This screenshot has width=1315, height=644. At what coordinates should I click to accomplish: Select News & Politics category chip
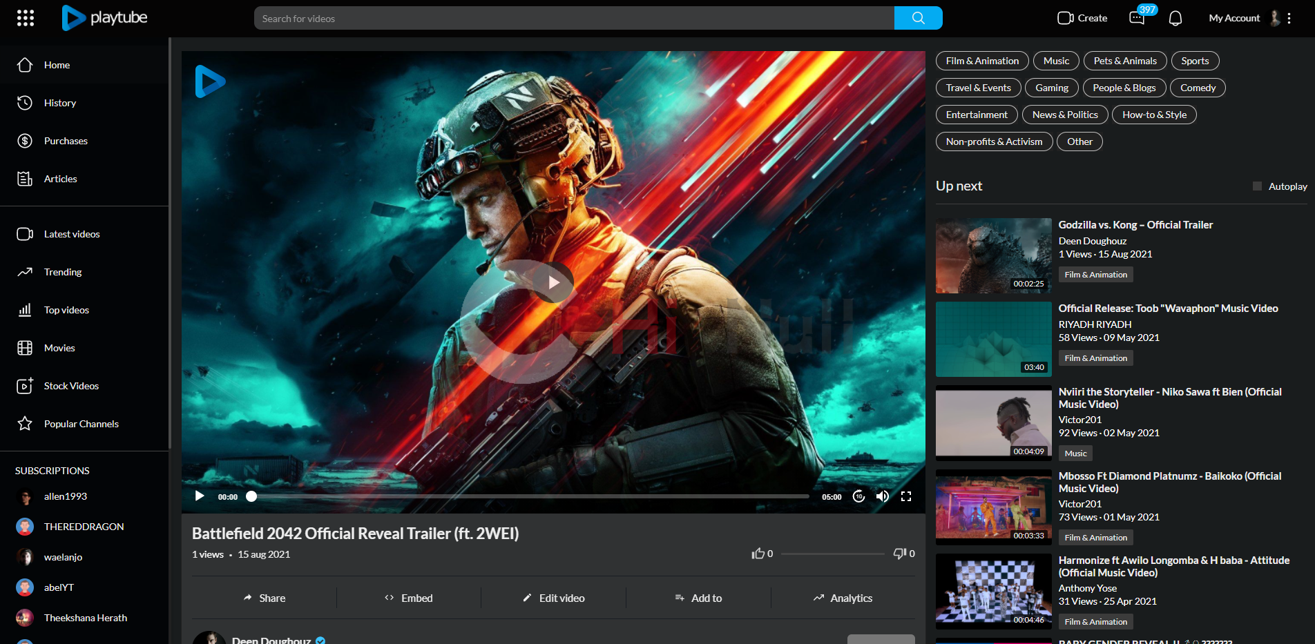click(1065, 115)
